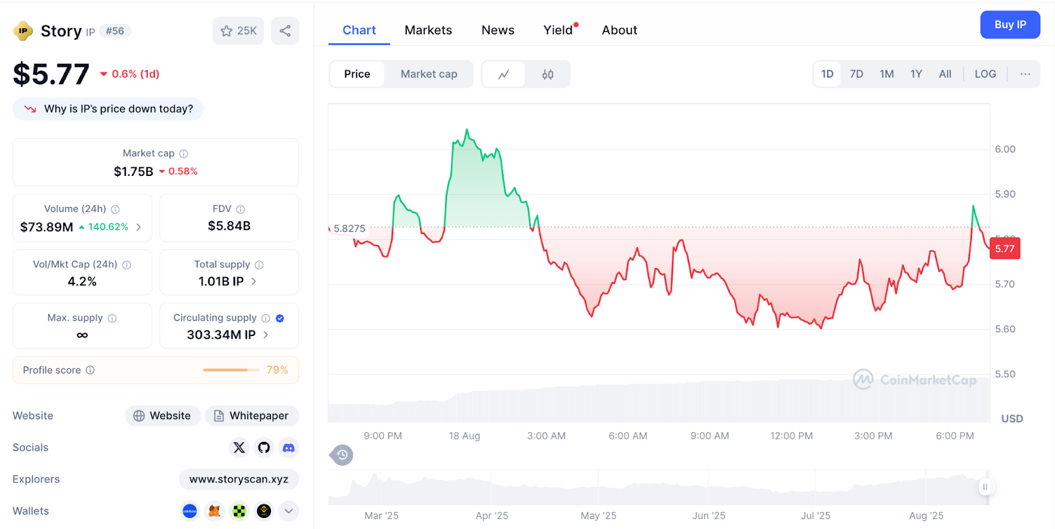
Task: Expand Volume (24h) details arrow
Action: click(x=138, y=227)
